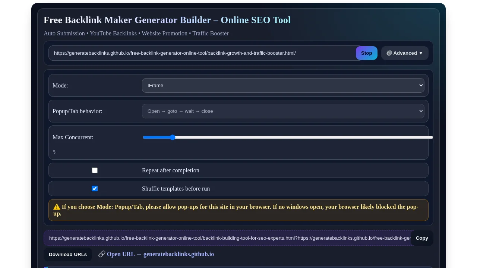
Task: Enable Repeat after completion checkbox
Action: coord(95,170)
